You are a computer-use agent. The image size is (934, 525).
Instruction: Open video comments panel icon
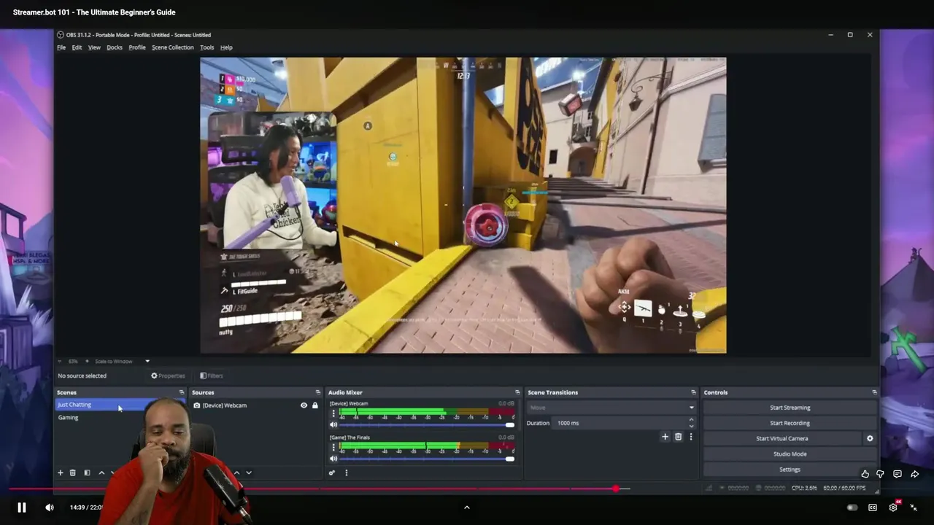click(x=898, y=474)
